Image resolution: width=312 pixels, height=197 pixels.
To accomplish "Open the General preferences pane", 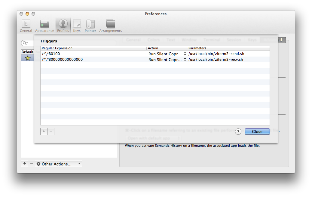I will (x=26, y=26).
